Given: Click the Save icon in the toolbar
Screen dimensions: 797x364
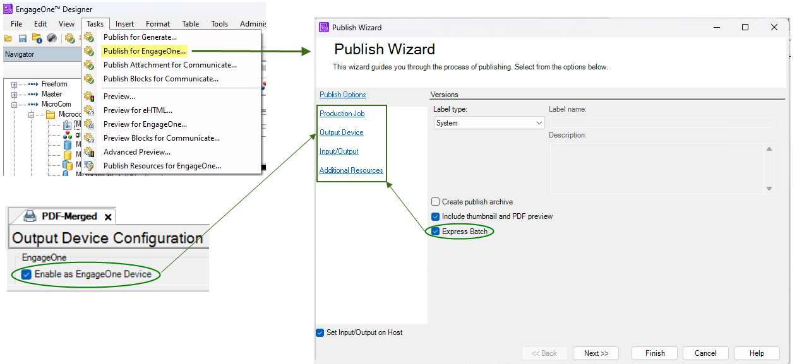Looking at the screenshot, I should point(23,38).
